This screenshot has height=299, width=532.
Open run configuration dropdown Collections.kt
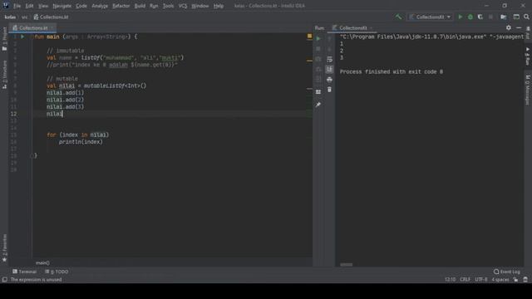tap(431, 17)
